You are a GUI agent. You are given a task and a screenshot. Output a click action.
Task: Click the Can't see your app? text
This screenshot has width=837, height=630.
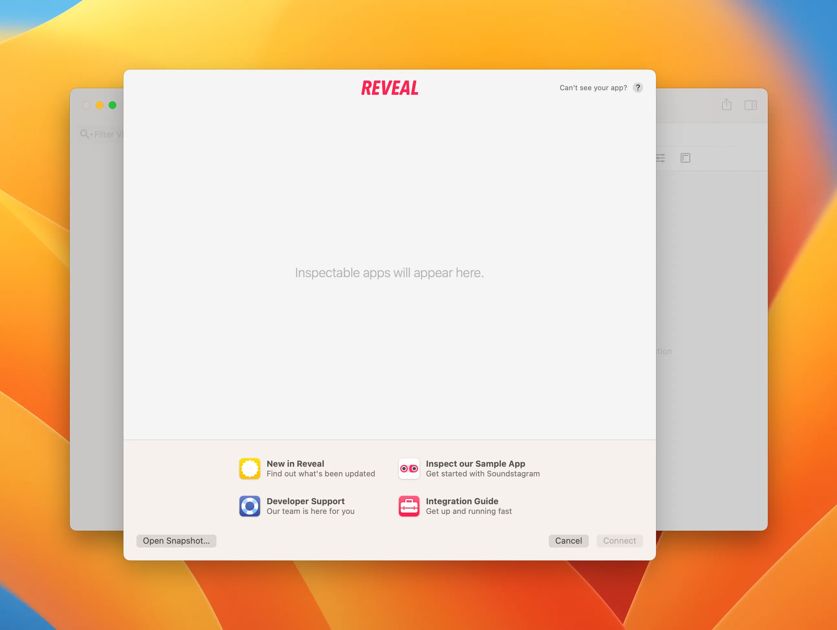click(x=593, y=88)
